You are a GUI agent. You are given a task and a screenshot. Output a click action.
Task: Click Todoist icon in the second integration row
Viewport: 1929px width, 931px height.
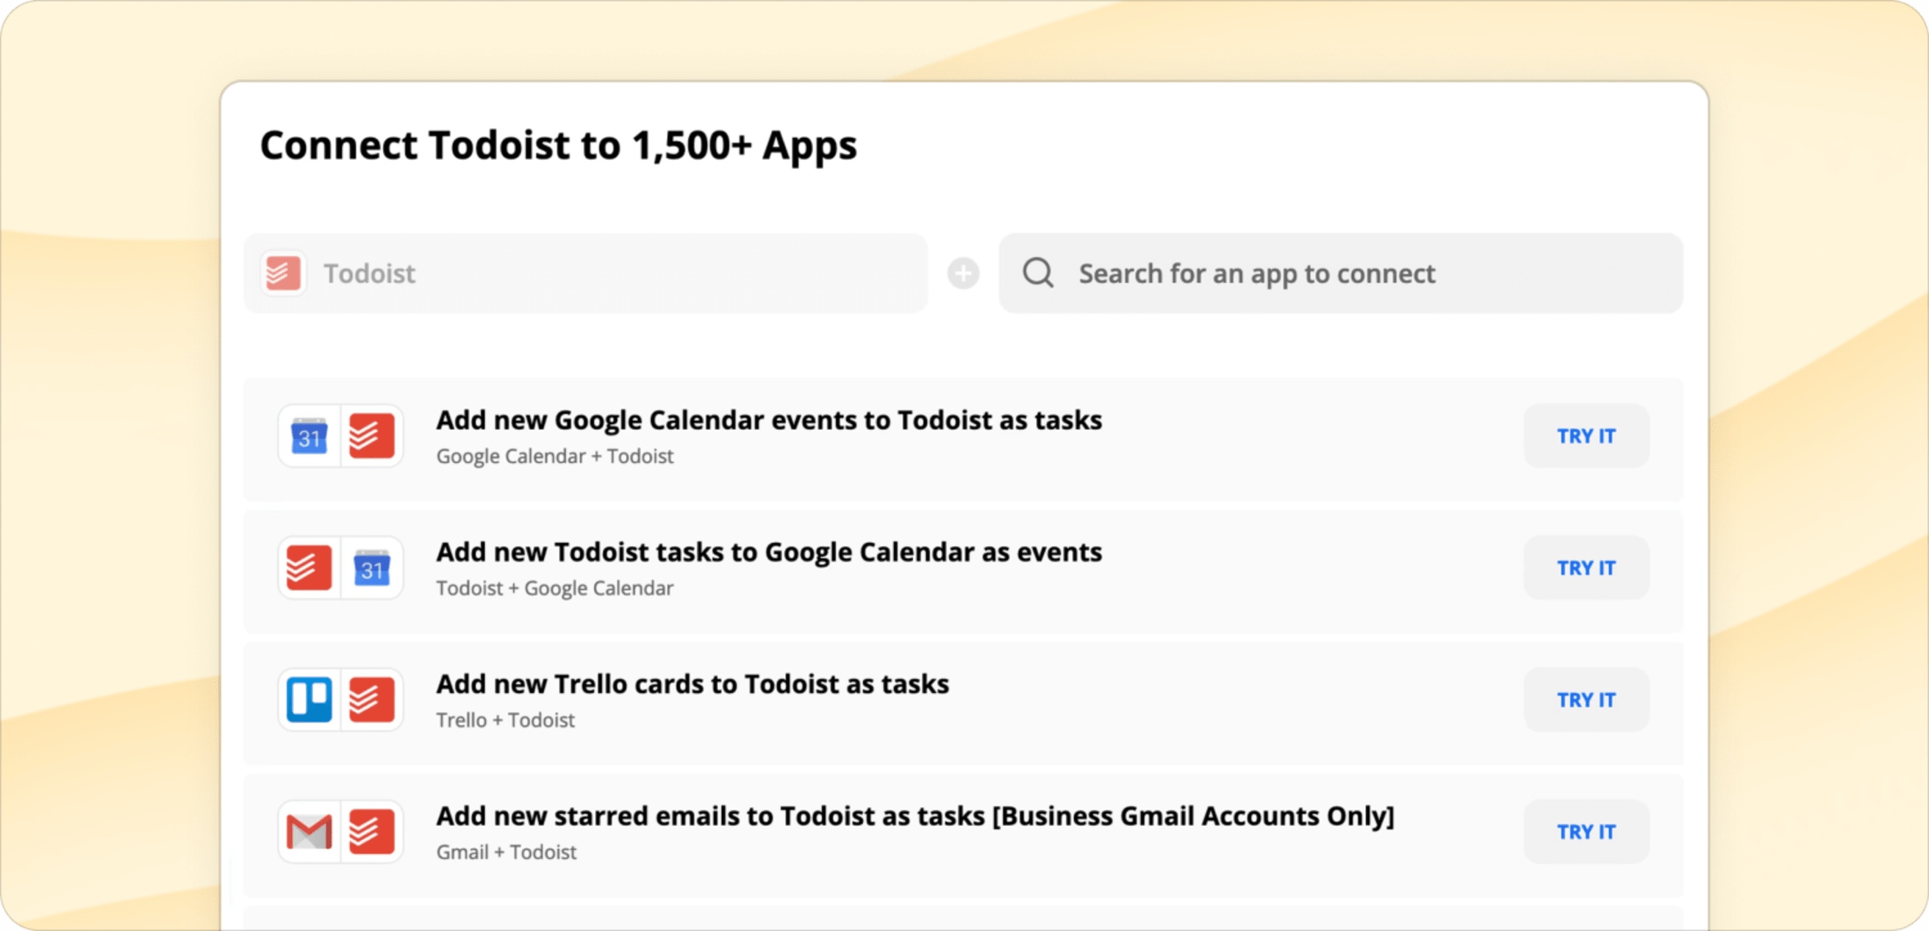(309, 567)
